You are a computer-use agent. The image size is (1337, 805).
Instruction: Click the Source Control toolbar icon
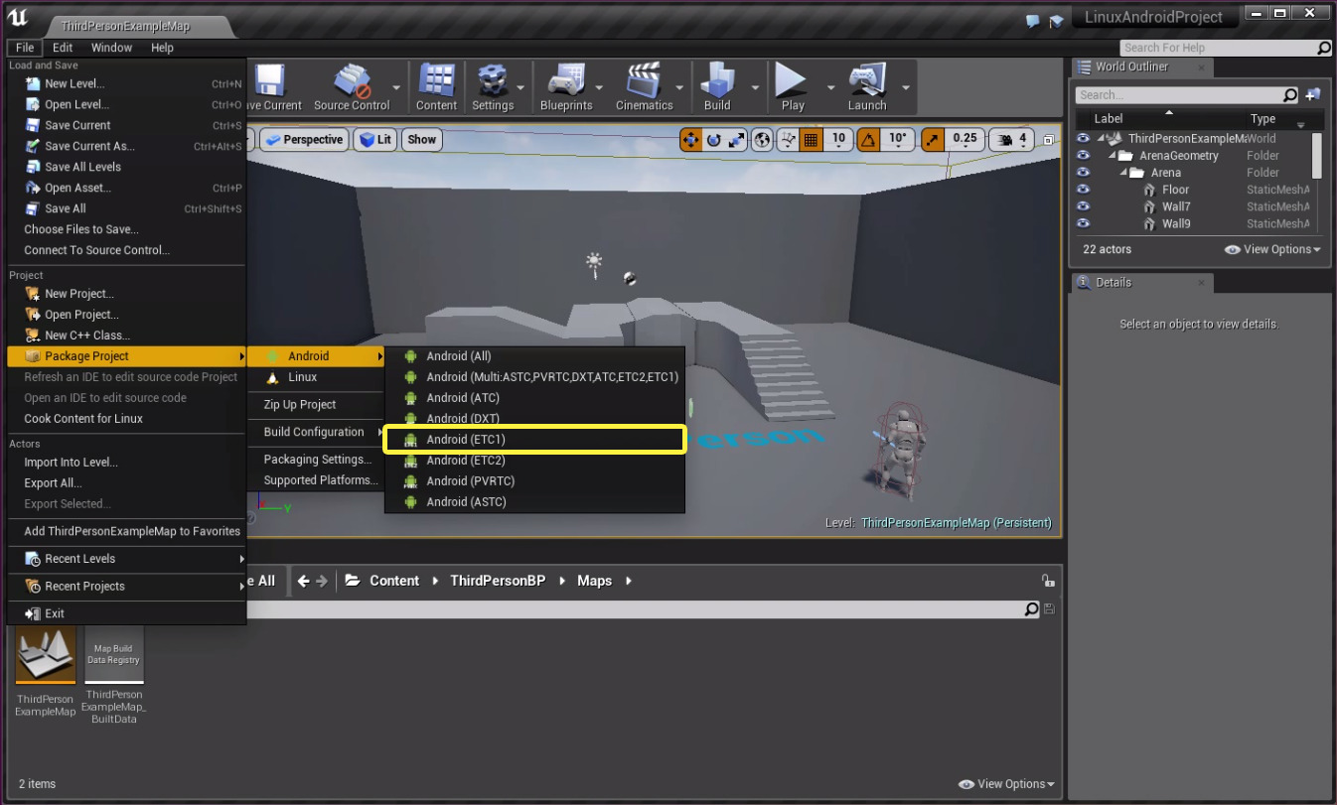(x=352, y=85)
